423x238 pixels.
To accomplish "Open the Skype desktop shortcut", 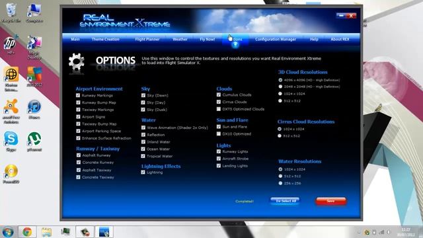I will [11, 141].
